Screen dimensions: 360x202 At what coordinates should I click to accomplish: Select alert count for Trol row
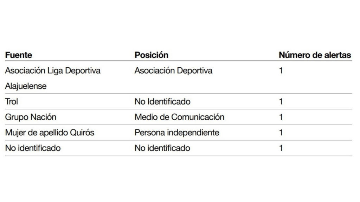pyautogui.click(x=281, y=101)
